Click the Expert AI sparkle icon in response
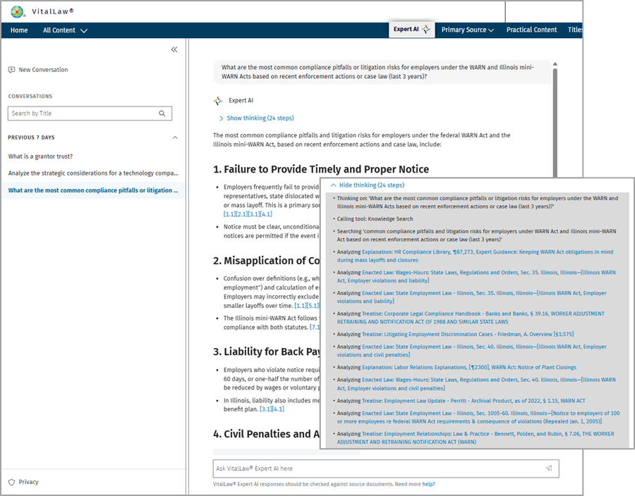 tap(218, 101)
